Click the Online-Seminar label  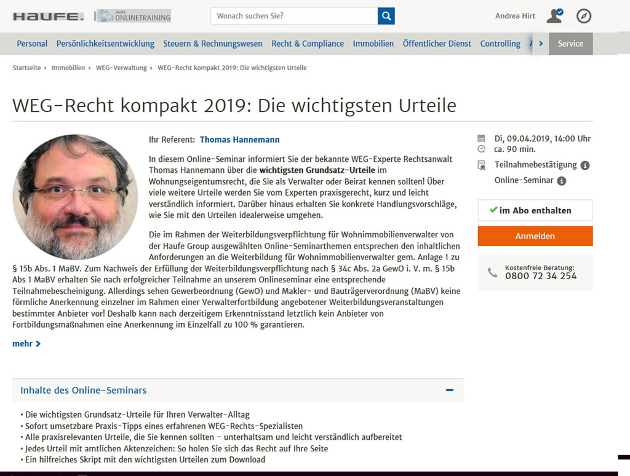524,180
